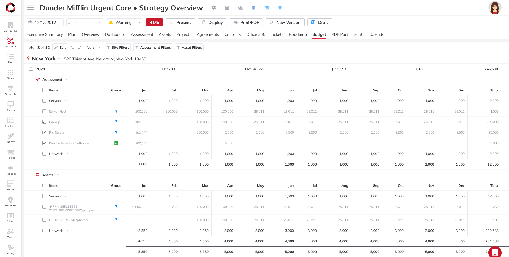The image size is (509, 257).
Task: Click the New Version button
Action: [285, 22]
